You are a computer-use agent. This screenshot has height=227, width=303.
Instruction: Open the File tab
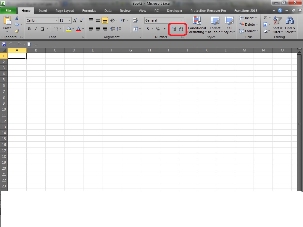(8, 11)
